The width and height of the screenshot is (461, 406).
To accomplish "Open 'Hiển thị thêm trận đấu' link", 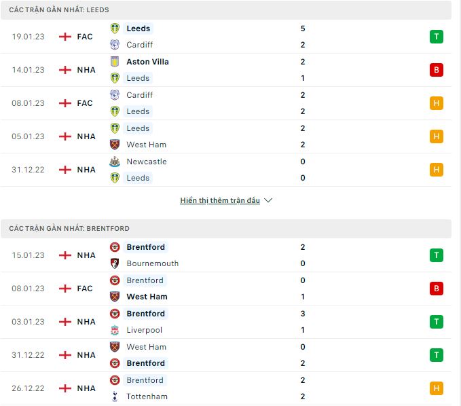I will pyautogui.click(x=220, y=200).
